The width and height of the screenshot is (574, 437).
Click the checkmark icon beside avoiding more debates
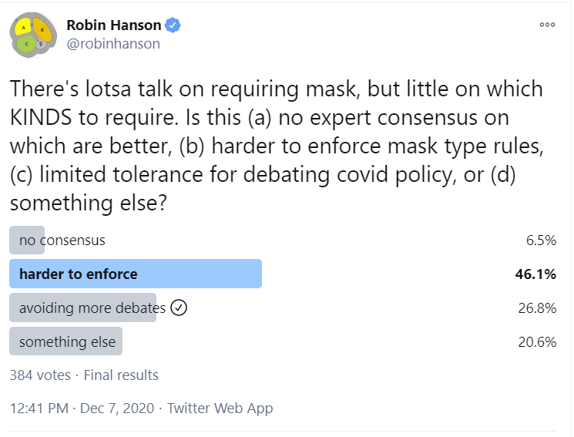(x=179, y=308)
